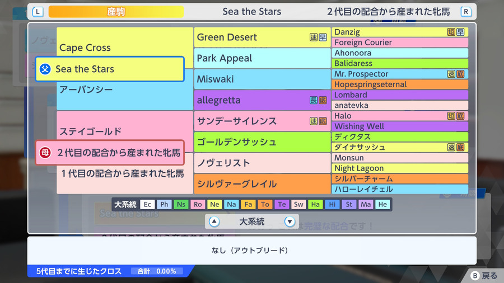Viewport: 504px width, 283px height.
Task: Click Monsun ancestor cell
Action: click(400, 158)
